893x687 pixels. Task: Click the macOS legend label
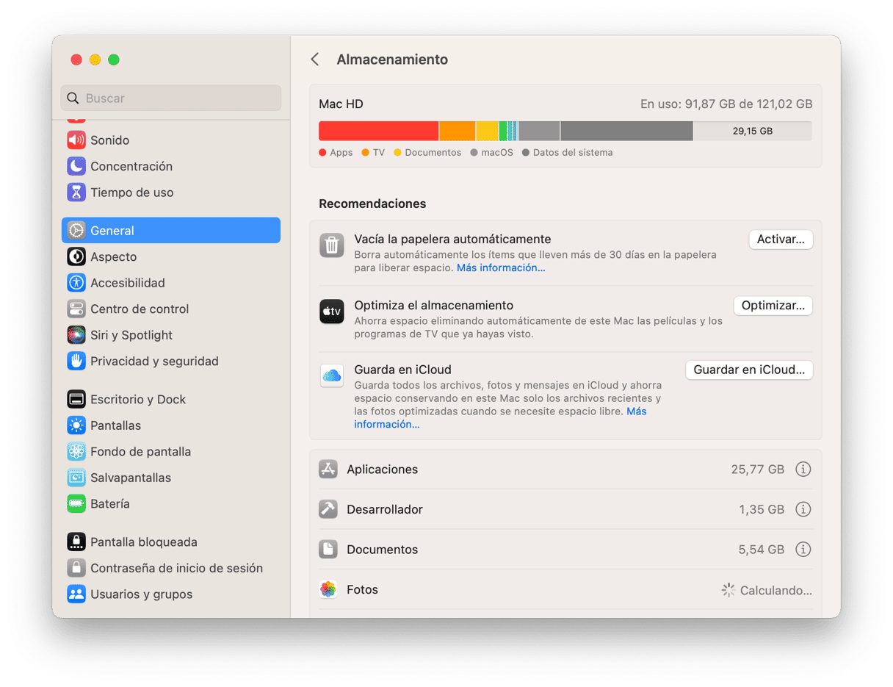click(x=497, y=153)
